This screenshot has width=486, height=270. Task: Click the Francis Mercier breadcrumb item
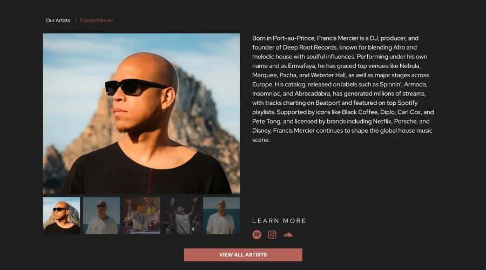(x=97, y=21)
